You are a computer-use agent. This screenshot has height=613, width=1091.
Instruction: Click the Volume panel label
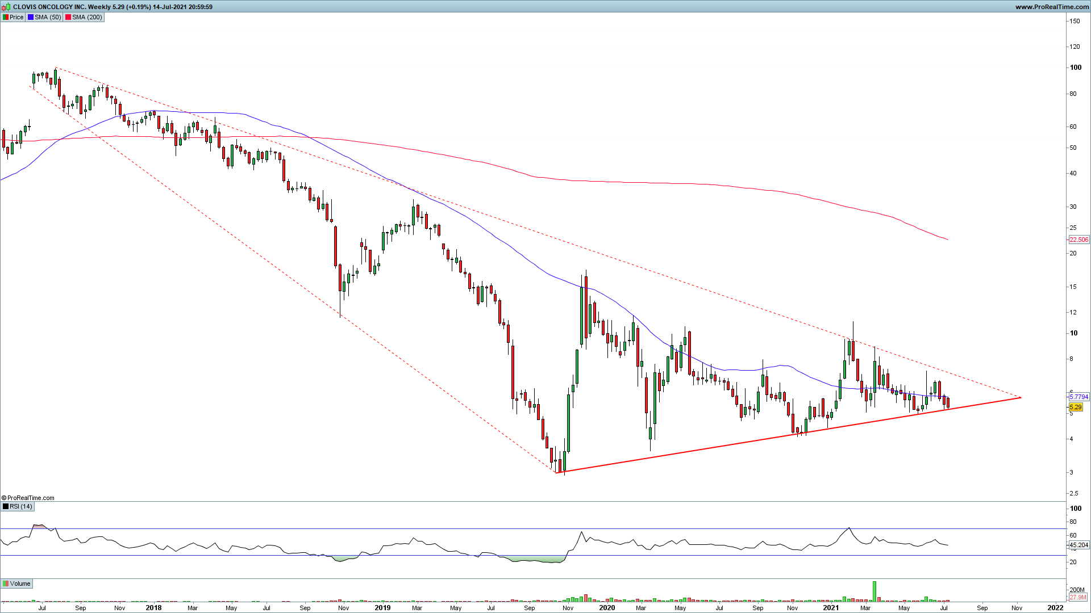click(x=19, y=583)
